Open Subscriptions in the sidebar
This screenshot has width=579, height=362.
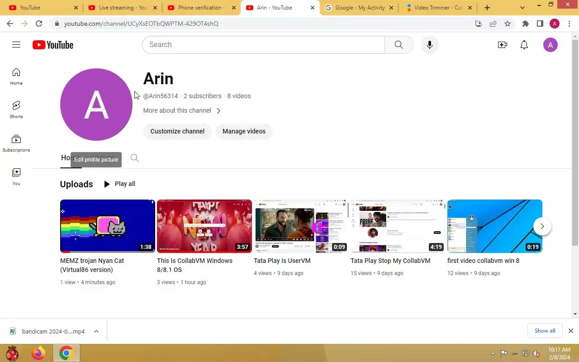(x=16, y=143)
